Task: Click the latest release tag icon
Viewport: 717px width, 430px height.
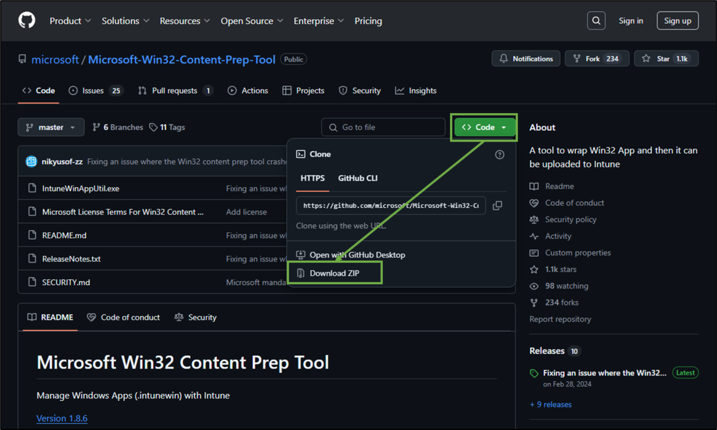Action: [x=534, y=373]
